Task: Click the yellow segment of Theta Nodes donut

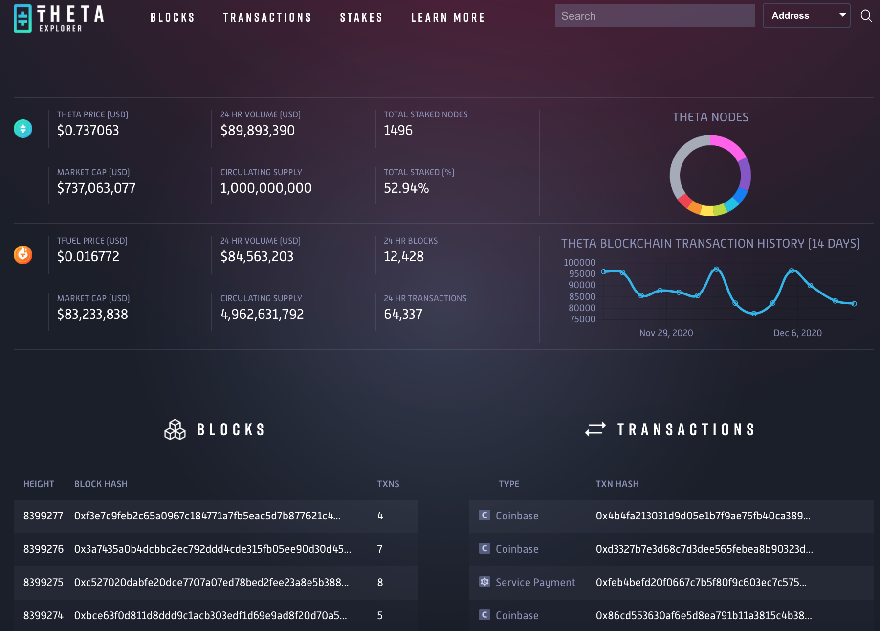Action: tap(706, 210)
